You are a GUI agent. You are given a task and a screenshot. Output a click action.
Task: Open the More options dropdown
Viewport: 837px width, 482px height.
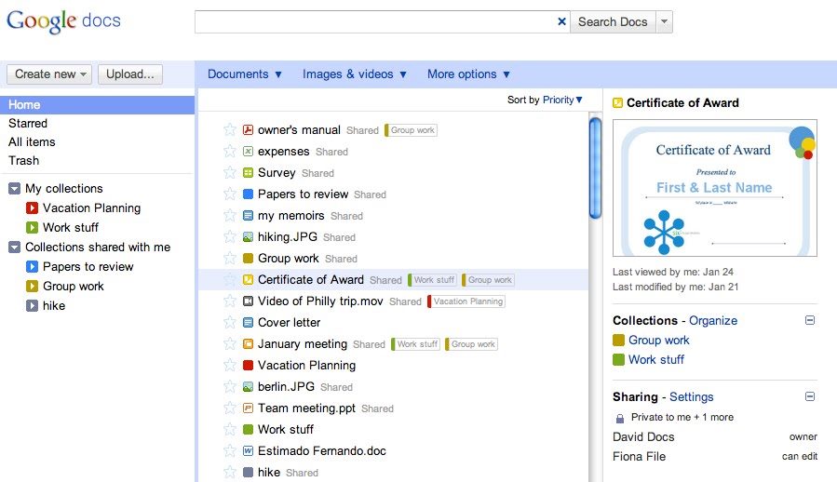point(468,74)
